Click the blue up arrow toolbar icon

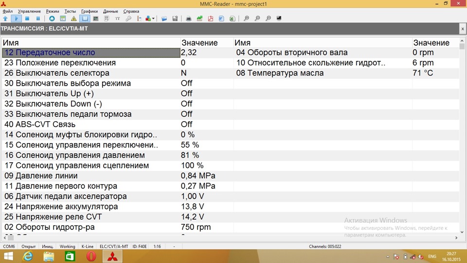tap(5, 19)
